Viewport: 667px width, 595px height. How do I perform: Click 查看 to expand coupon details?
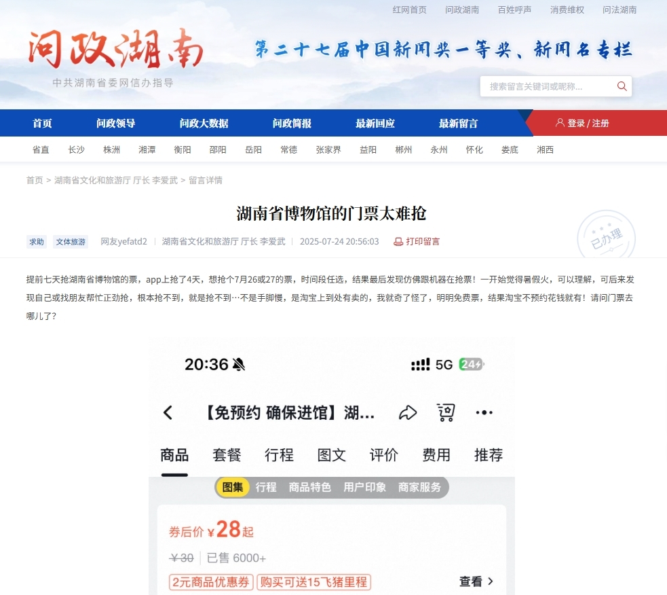[x=476, y=581]
